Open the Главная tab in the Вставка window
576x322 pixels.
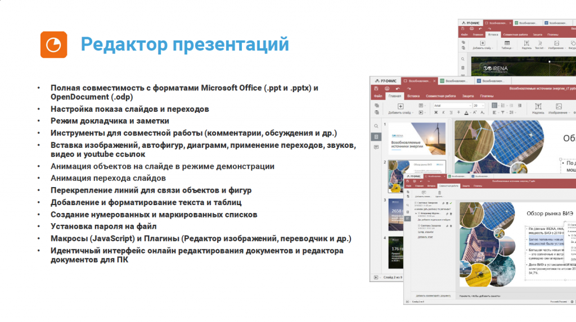click(478, 34)
